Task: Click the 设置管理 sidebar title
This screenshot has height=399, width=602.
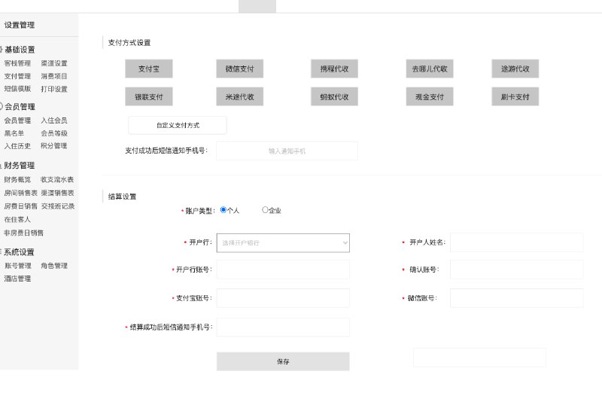Action: (20, 25)
